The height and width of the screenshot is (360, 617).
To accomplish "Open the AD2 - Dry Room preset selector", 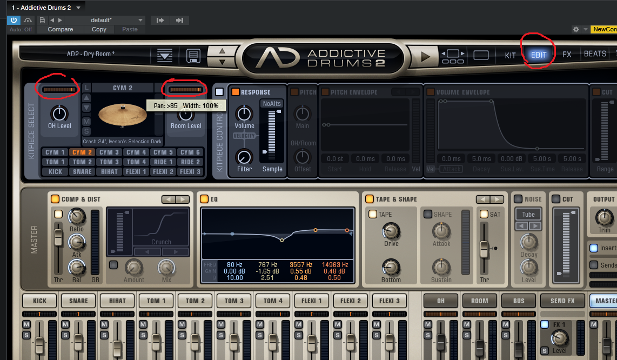I will pos(91,54).
